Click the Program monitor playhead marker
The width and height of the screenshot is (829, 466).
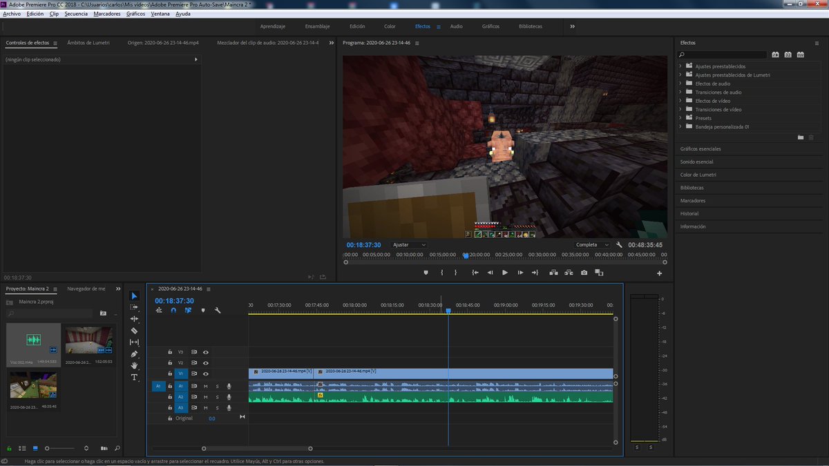tap(466, 255)
